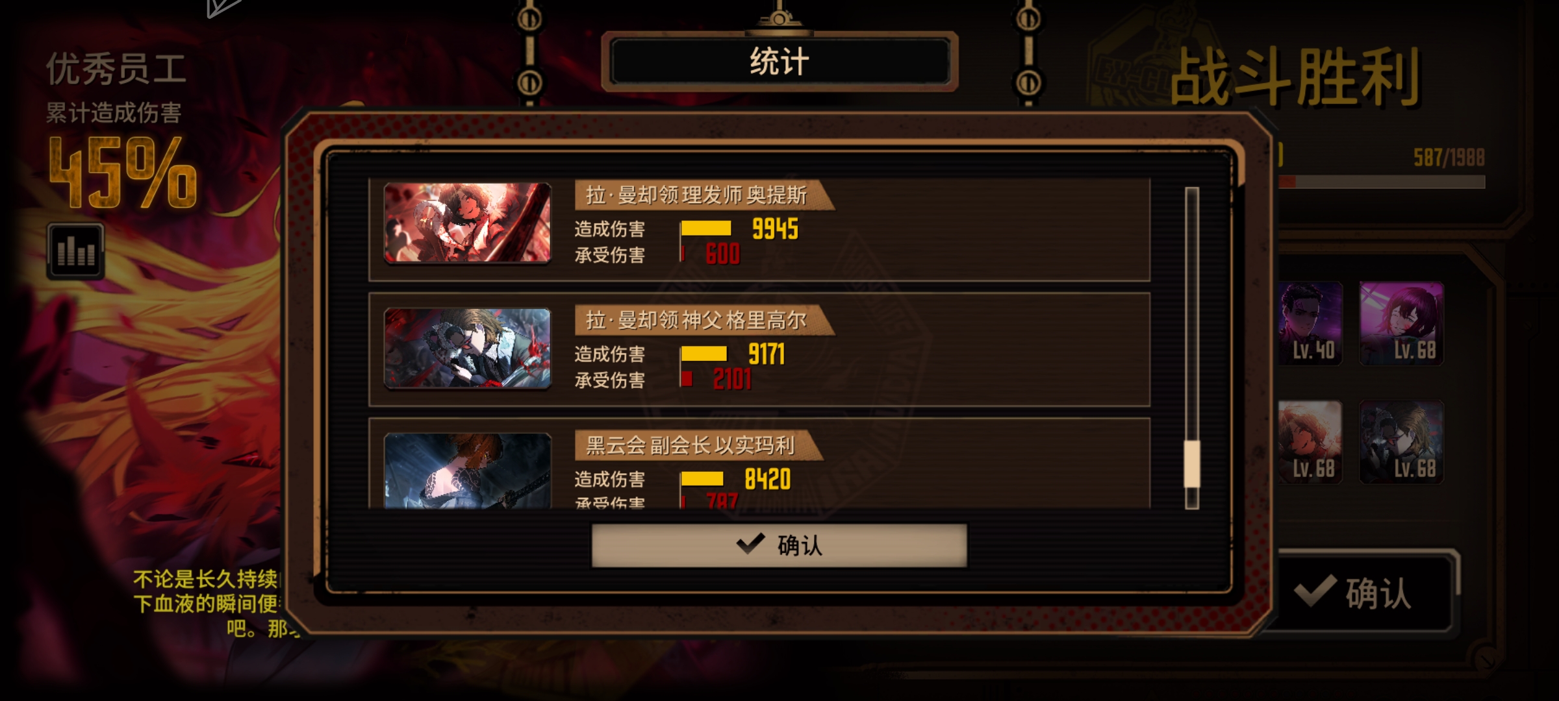Click the 45% cumulative damage figure
The image size is (1559, 701).
pos(123,172)
